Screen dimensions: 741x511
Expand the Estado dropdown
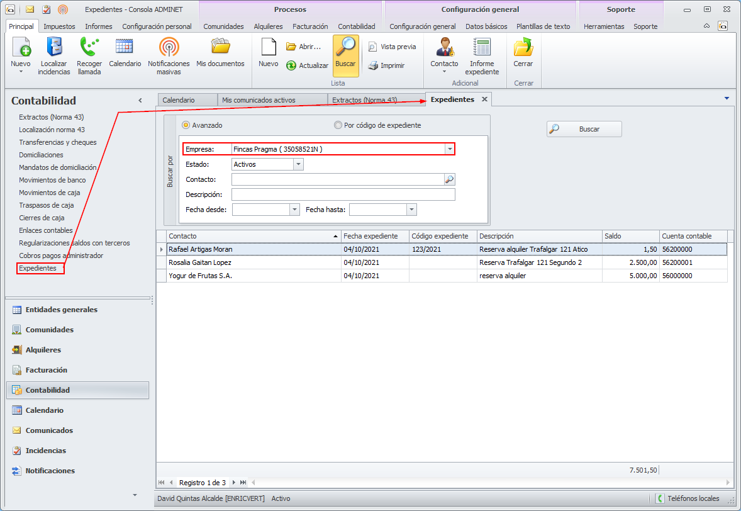tap(298, 164)
